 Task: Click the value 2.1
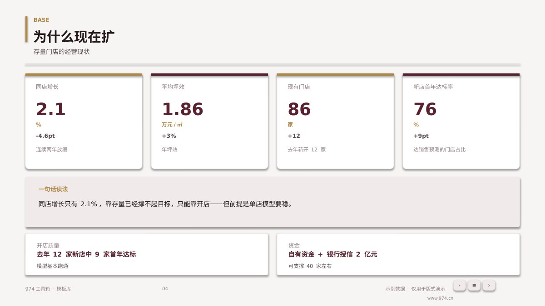click(x=51, y=109)
